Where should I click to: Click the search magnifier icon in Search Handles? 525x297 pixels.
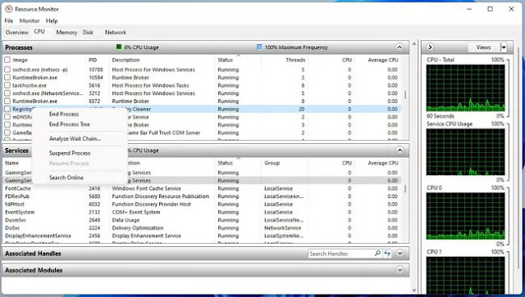(377, 254)
